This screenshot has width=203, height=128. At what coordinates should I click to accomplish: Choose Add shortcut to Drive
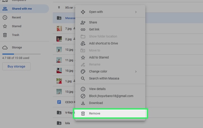click(x=110, y=43)
